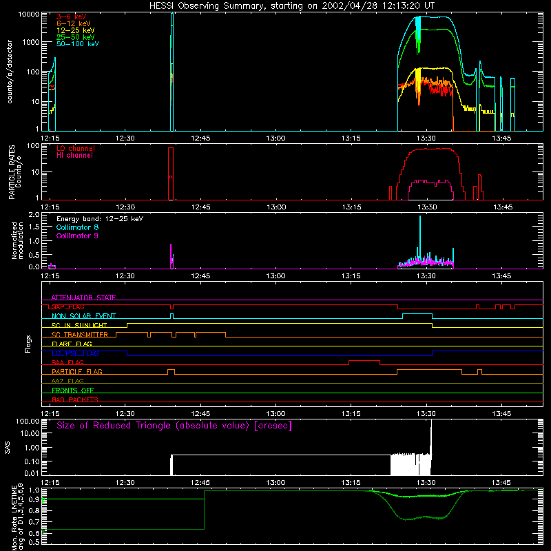The height and width of the screenshot is (551, 551).
Task: Click the raised SAA_FLAG segment near 13:17
Action: pyautogui.click(x=364, y=360)
